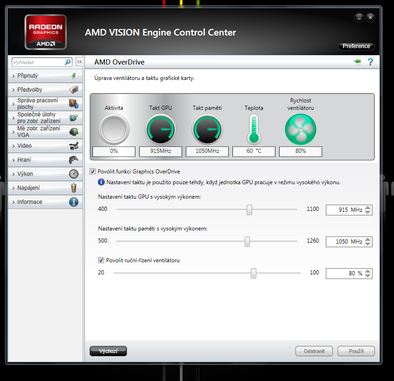This screenshot has width=394, height=381.
Task: Decrease fan percentage with down spinner arrow
Action: point(368,275)
